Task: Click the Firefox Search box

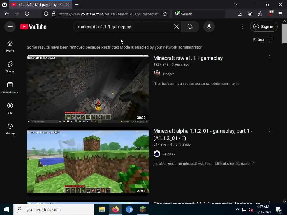Action: (x=199, y=14)
